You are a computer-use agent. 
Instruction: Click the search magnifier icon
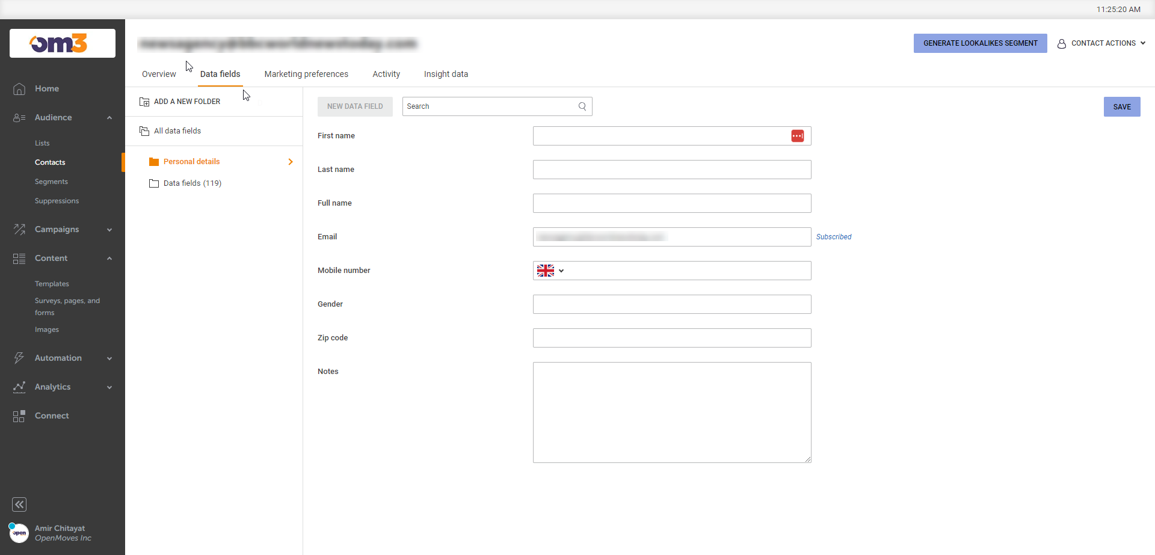[582, 106]
